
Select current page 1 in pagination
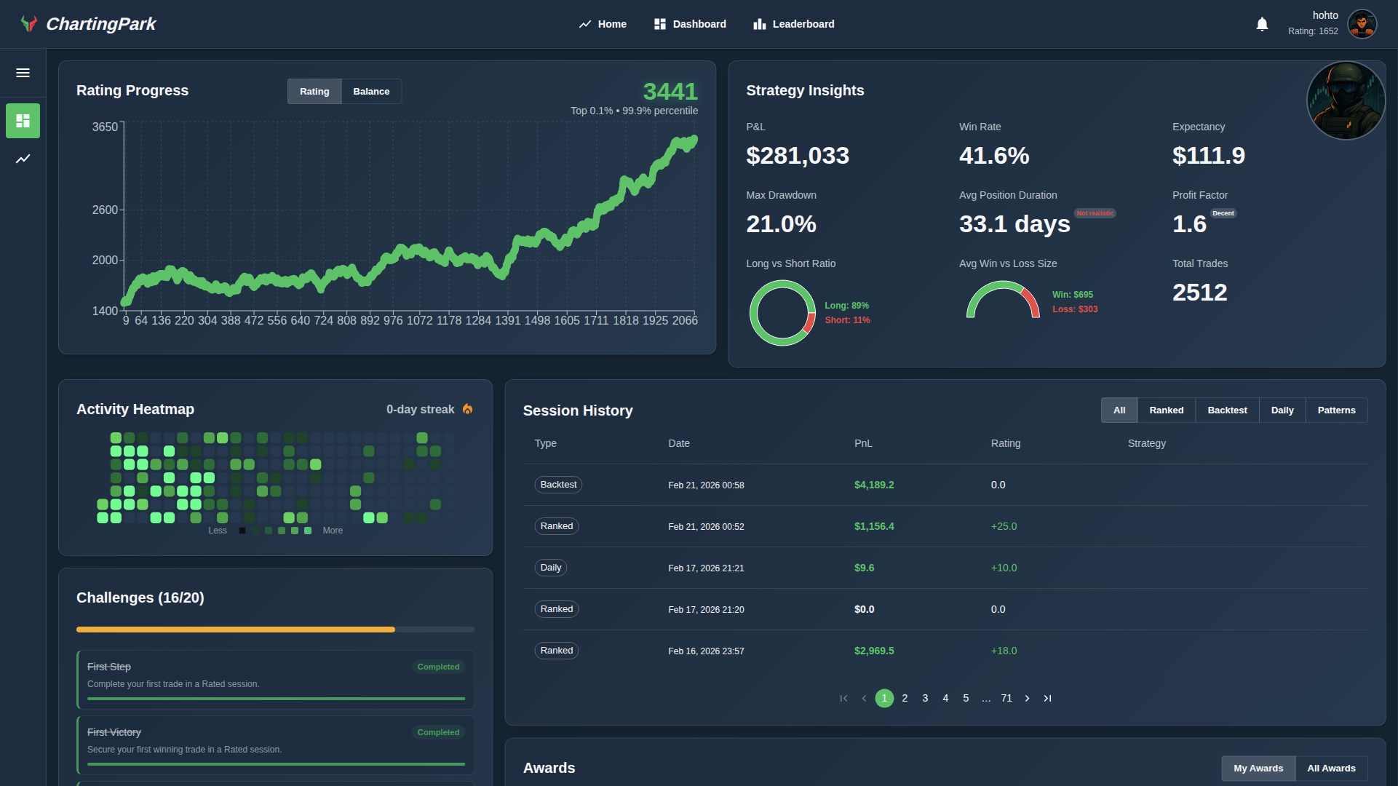pos(884,698)
